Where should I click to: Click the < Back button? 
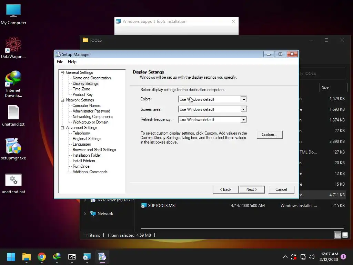225,189
